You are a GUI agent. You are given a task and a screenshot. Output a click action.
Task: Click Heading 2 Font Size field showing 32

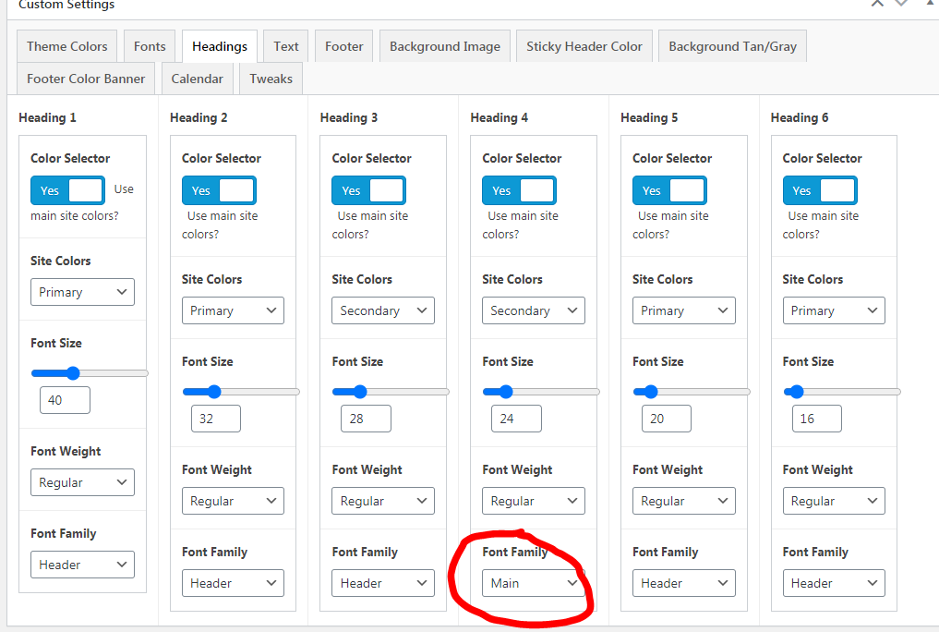(215, 419)
